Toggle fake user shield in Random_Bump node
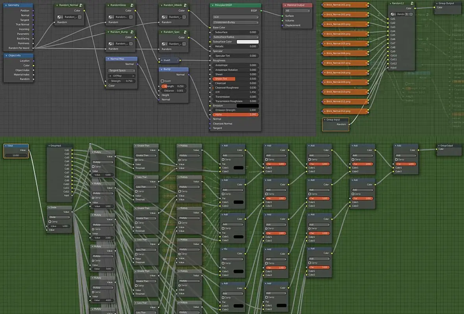 point(131,44)
